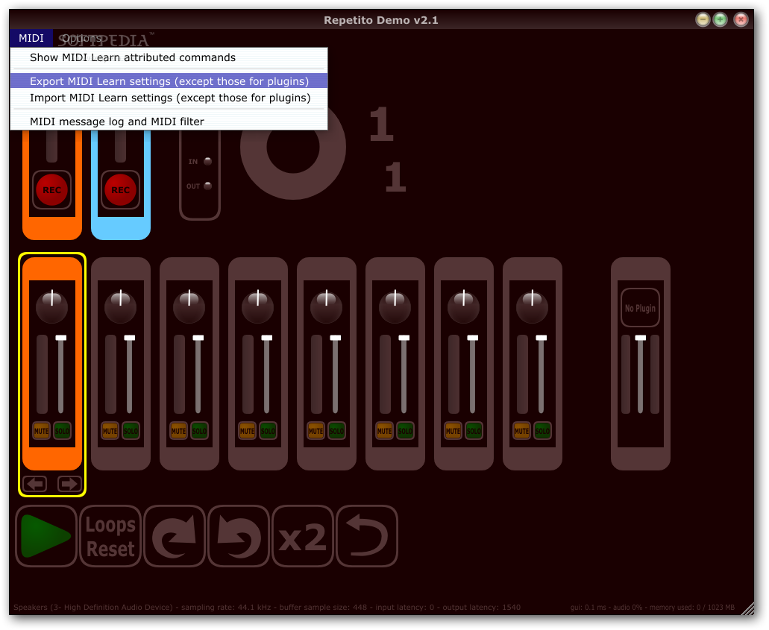Click the volume fader handle on sixth track
This screenshot has width=769, height=630.
[x=404, y=338]
